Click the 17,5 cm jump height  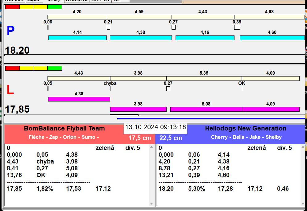[140, 138]
